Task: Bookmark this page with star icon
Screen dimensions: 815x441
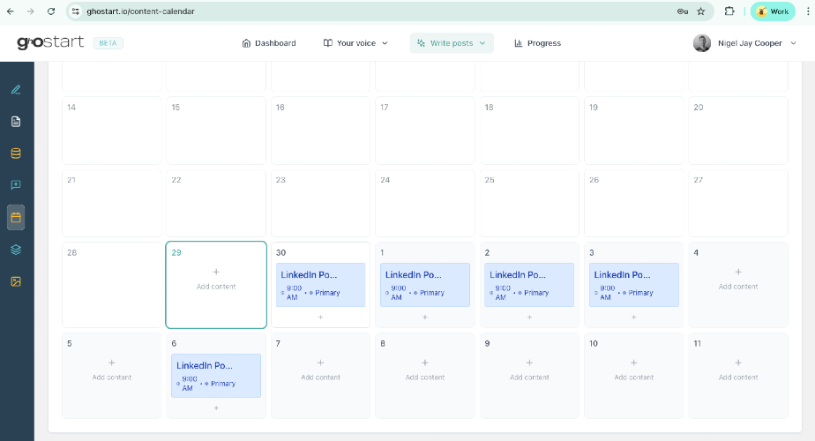Action: [x=701, y=11]
